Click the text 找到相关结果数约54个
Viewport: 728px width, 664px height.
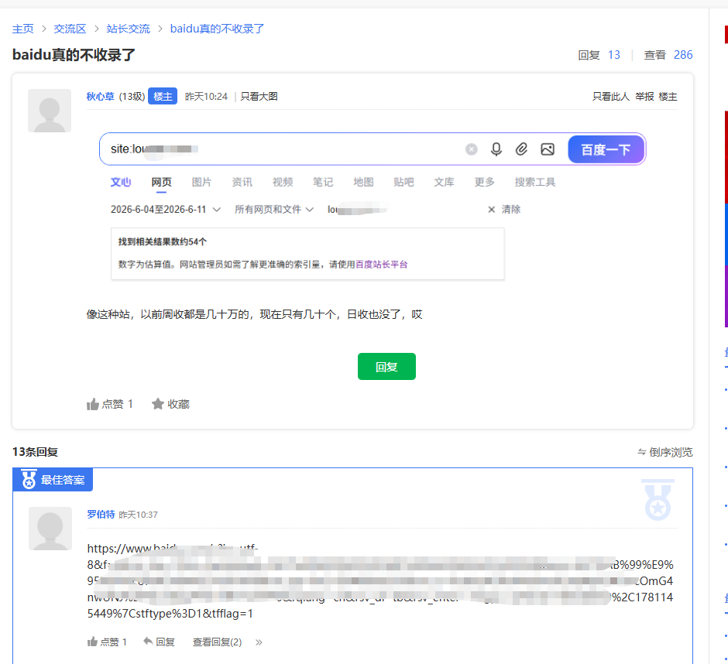(x=163, y=241)
